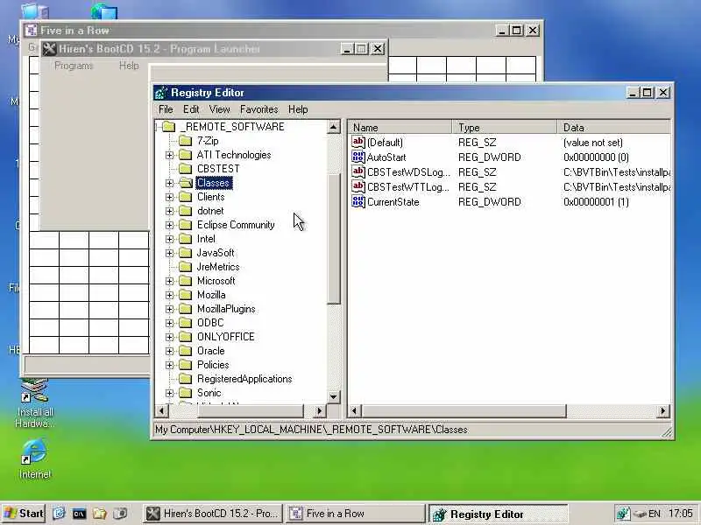Click the Type column header
The width and height of the screenshot is (701, 525).
click(505, 128)
